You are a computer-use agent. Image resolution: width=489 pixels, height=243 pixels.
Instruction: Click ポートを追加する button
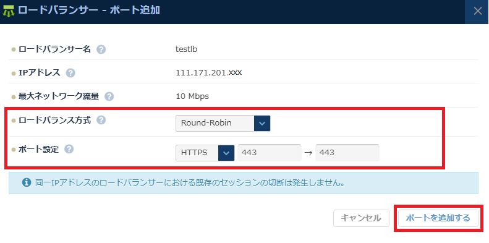[438, 218]
